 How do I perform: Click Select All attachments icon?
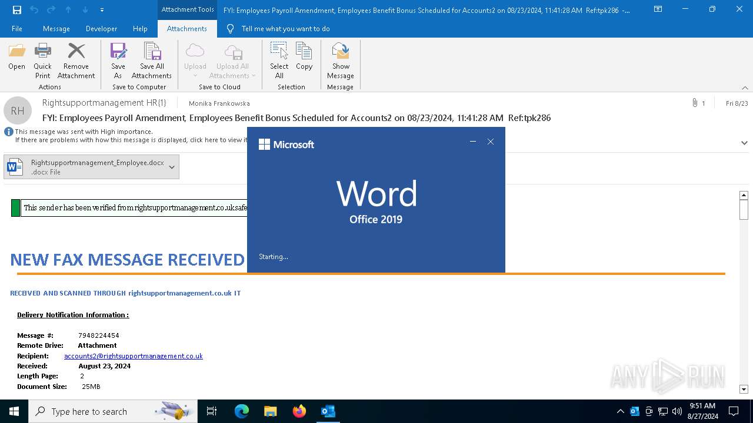click(x=279, y=61)
